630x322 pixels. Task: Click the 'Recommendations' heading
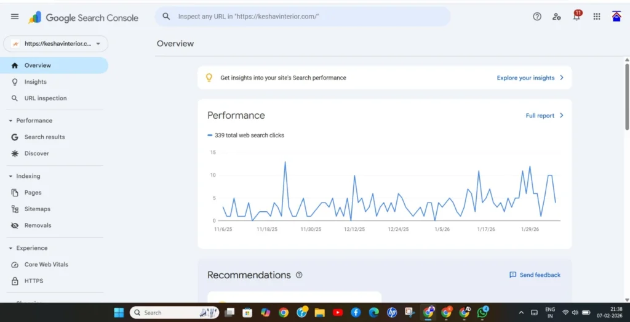249,275
